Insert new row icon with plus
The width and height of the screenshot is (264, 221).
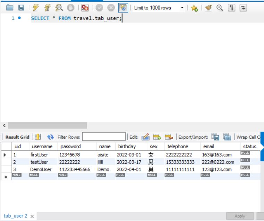(x=157, y=137)
